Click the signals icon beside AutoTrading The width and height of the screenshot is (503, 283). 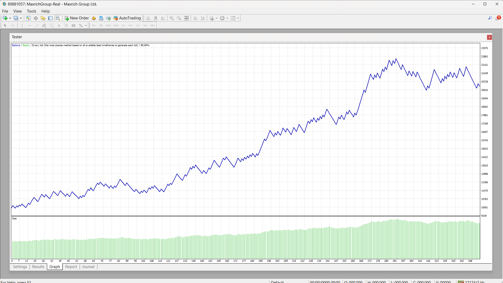coord(108,18)
